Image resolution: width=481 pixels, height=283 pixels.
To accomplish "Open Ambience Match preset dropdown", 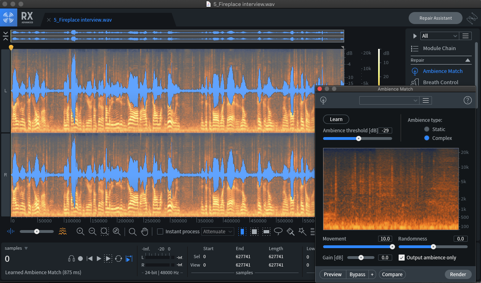I will [x=389, y=100].
